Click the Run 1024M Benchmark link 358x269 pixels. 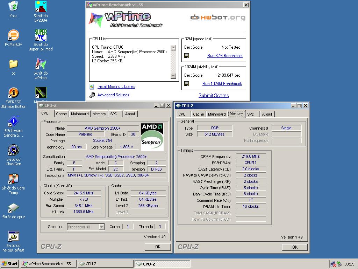click(222, 84)
